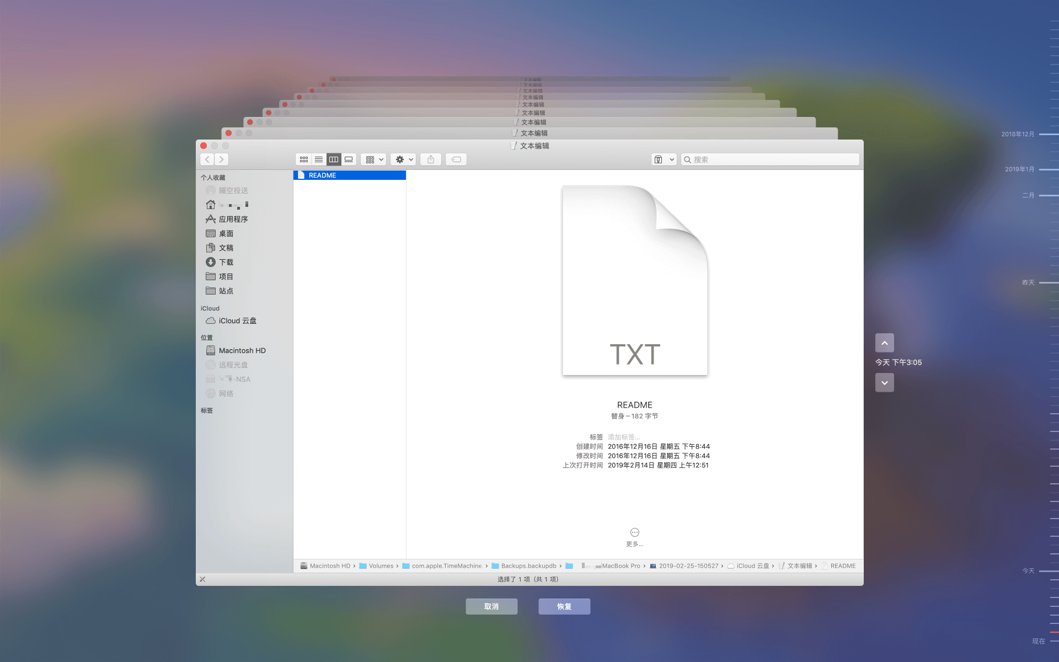
Task: Go to later backup with down arrow
Action: pos(885,382)
